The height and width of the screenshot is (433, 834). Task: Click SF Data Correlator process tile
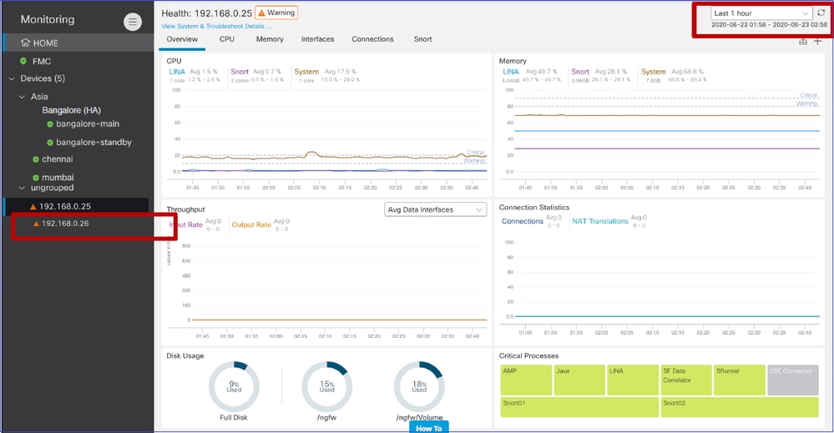(686, 380)
